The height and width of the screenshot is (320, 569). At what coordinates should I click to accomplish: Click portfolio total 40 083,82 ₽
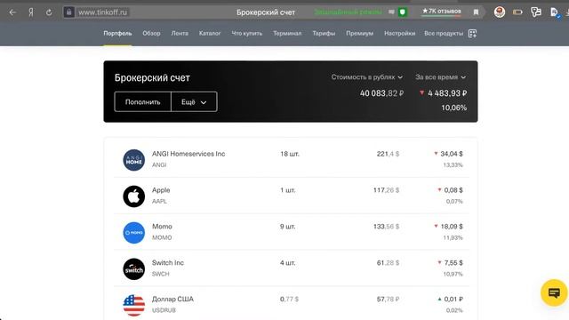point(381,93)
